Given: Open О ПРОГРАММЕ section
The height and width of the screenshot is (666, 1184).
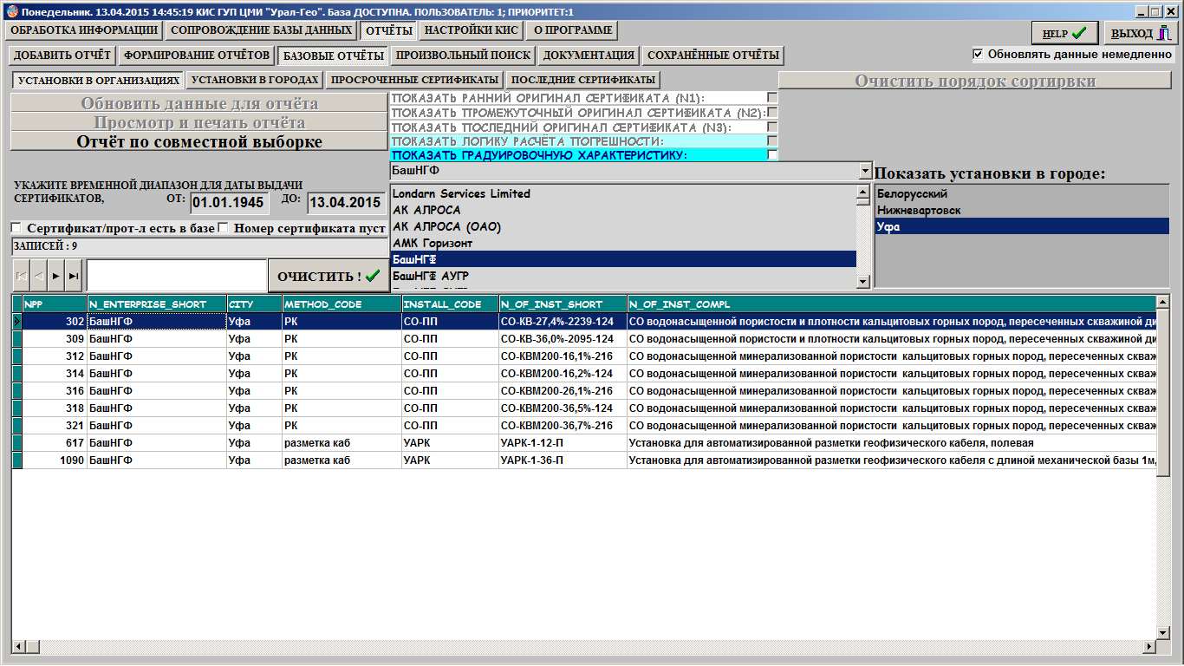Looking at the screenshot, I should [x=573, y=30].
